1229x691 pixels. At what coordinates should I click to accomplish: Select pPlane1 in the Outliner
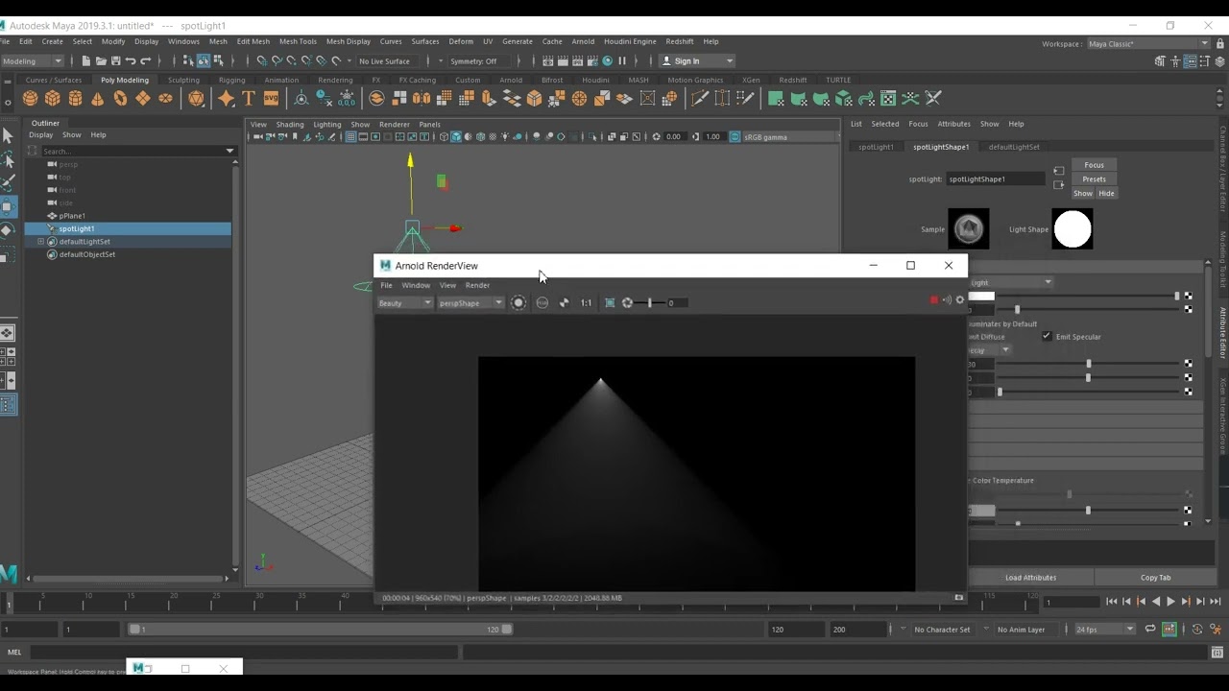[x=72, y=216]
